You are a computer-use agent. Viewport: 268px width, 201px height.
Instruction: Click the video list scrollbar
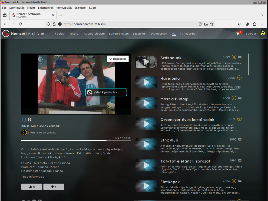(248, 64)
